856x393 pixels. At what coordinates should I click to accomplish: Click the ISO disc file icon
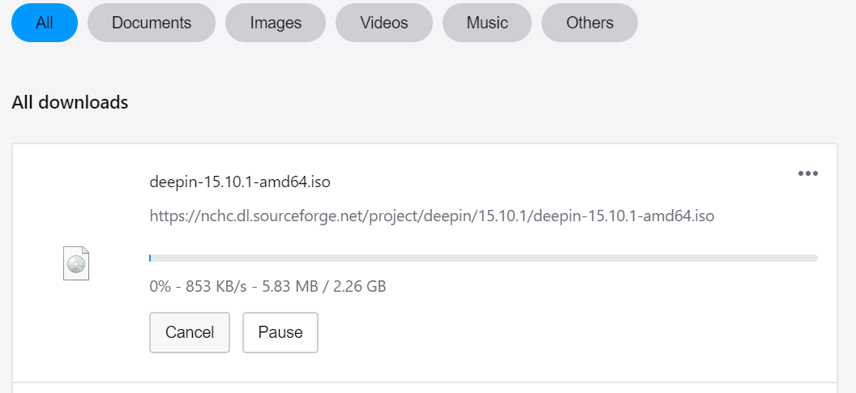pos(76,264)
